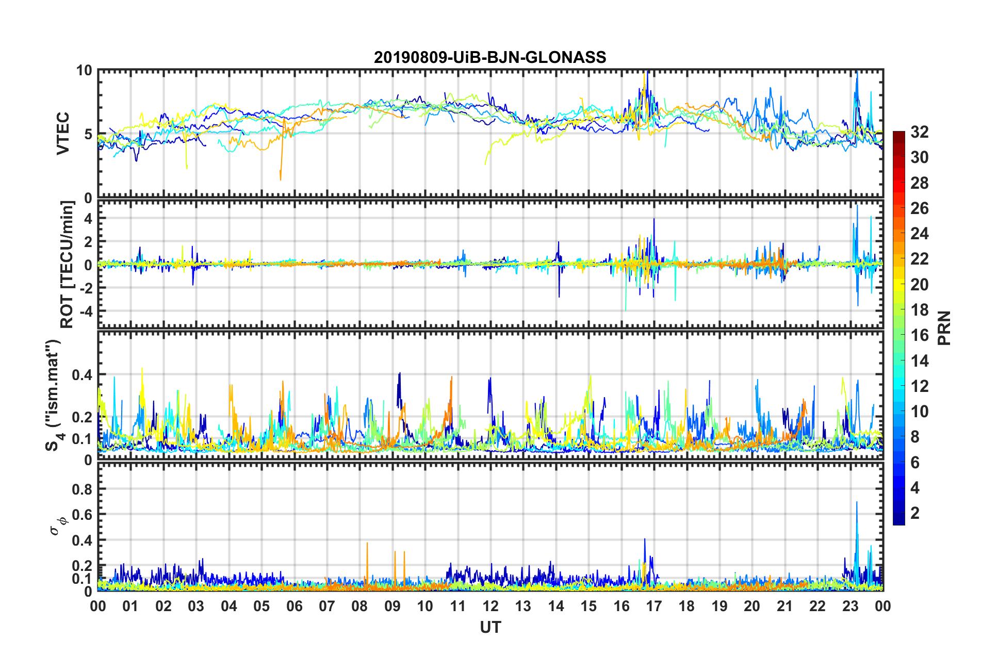Click colorbar tick label 28
The height and width of the screenshot is (656, 981).
[x=920, y=183]
